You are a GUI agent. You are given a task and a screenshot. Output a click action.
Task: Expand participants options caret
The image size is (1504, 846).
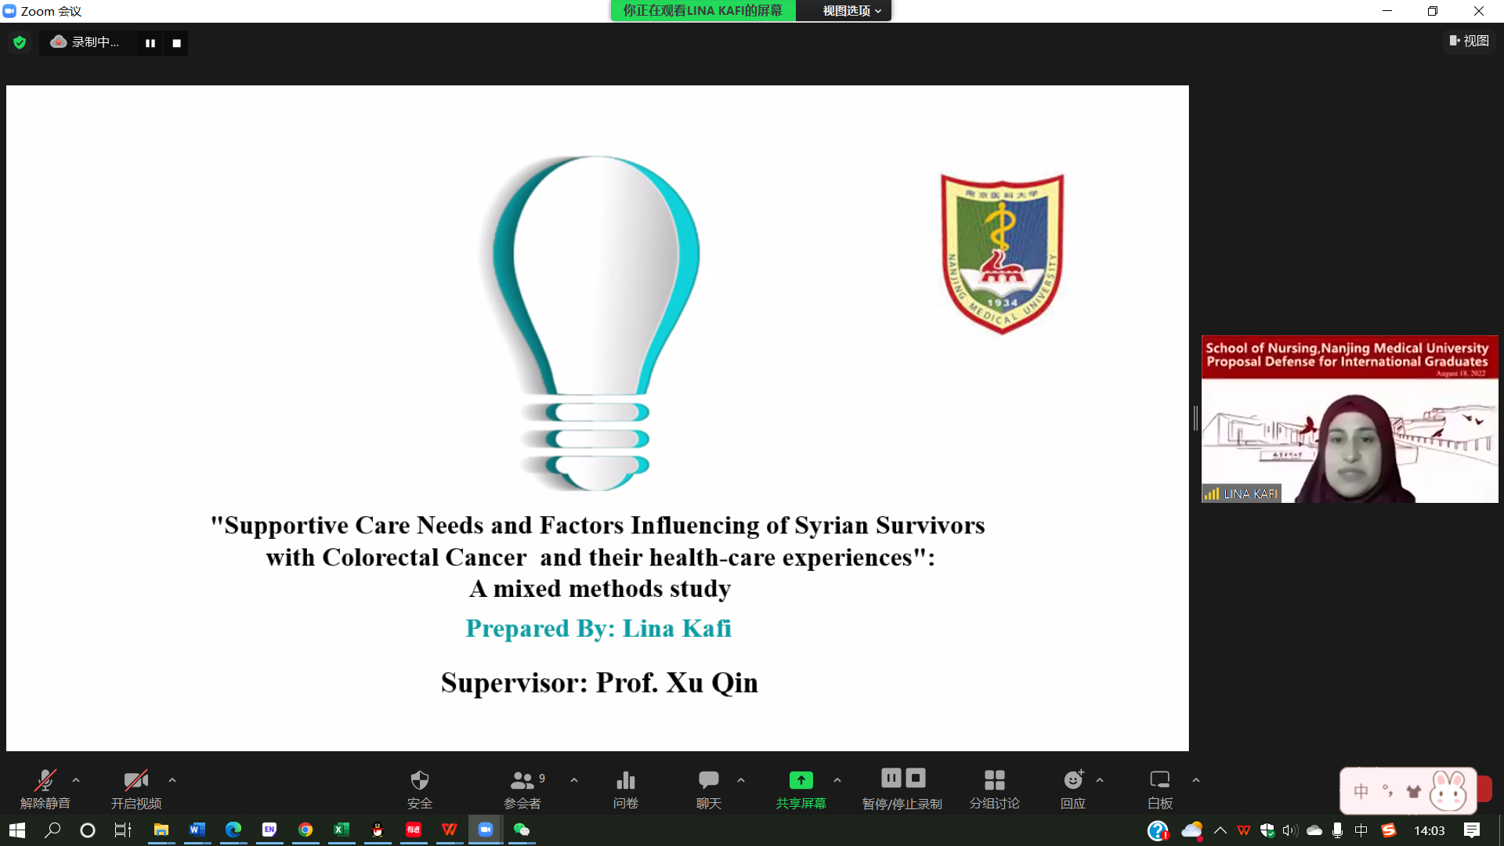coord(574,780)
